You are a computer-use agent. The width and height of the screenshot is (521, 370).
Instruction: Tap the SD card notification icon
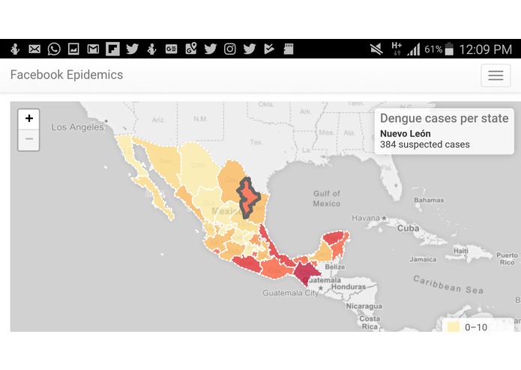tap(289, 49)
